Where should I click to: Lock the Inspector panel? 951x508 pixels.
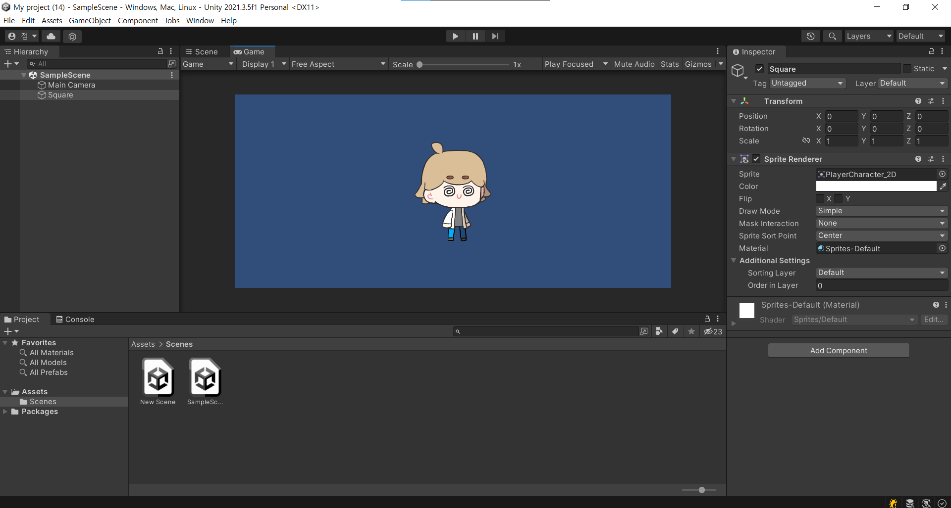coord(931,51)
